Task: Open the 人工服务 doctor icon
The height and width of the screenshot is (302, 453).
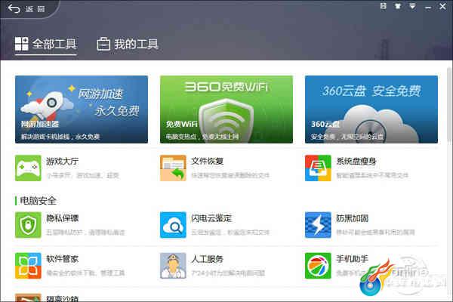Action: pos(173,266)
